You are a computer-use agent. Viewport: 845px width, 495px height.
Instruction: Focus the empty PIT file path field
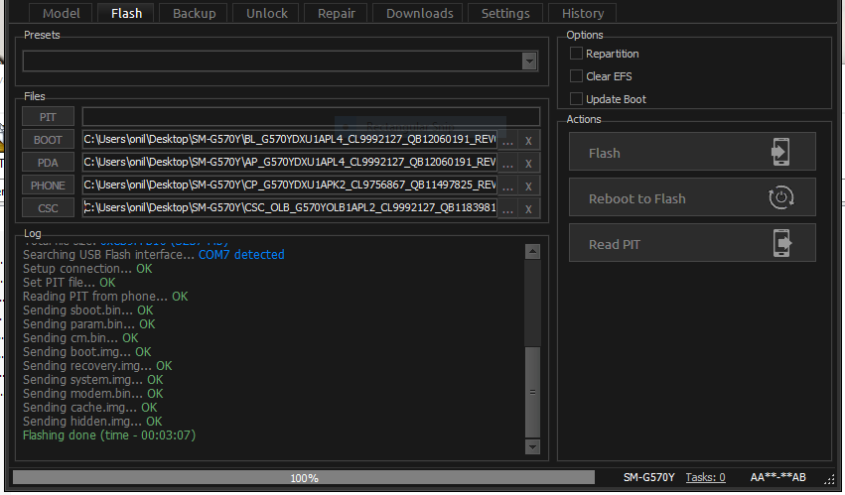coord(311,117)
